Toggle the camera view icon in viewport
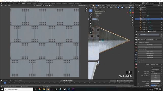 point(133,22)
